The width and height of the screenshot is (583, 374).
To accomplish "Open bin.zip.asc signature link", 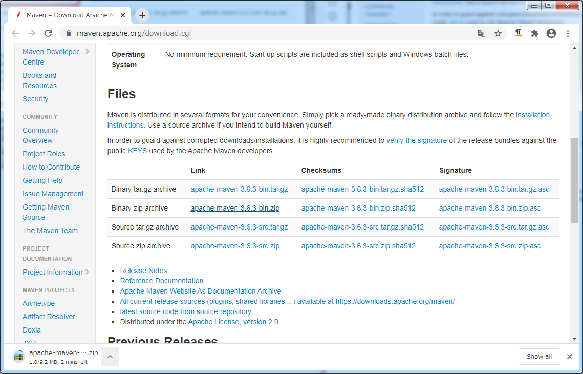I will tap(490, 209).
